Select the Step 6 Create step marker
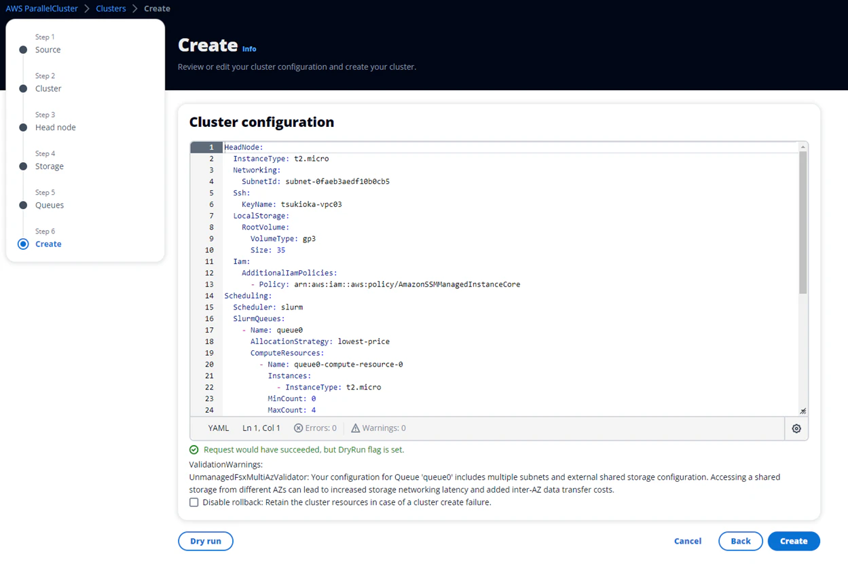The height and width of the screenshot is (564, 848). click(23, 244)
